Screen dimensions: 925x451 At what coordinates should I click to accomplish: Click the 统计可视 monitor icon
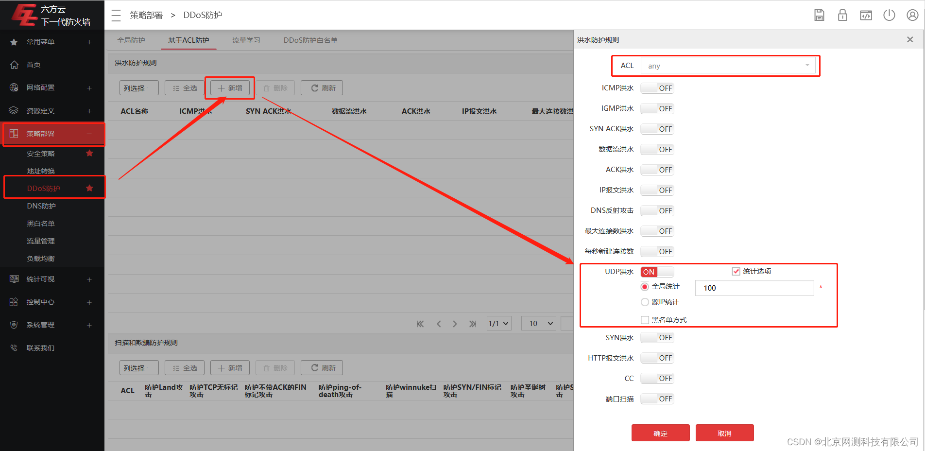14,279
